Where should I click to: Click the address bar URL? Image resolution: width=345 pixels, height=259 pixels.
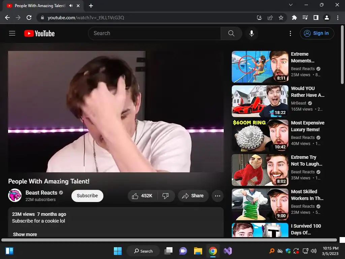[86, 18]
